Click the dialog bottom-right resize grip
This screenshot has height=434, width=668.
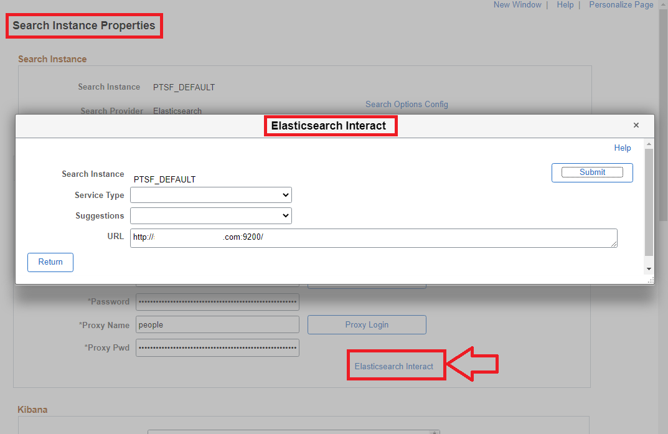pyautogui.click(x=651, y=280)
